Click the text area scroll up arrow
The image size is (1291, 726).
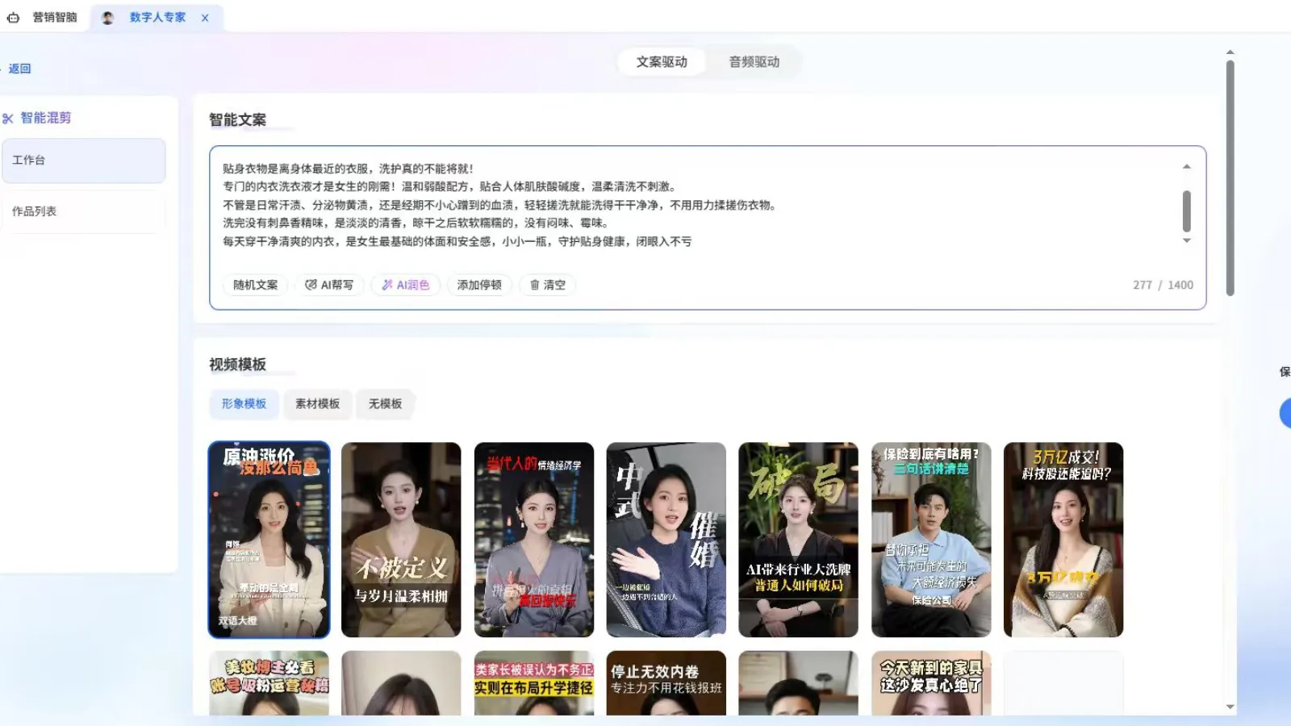(x=1186, y=167)
